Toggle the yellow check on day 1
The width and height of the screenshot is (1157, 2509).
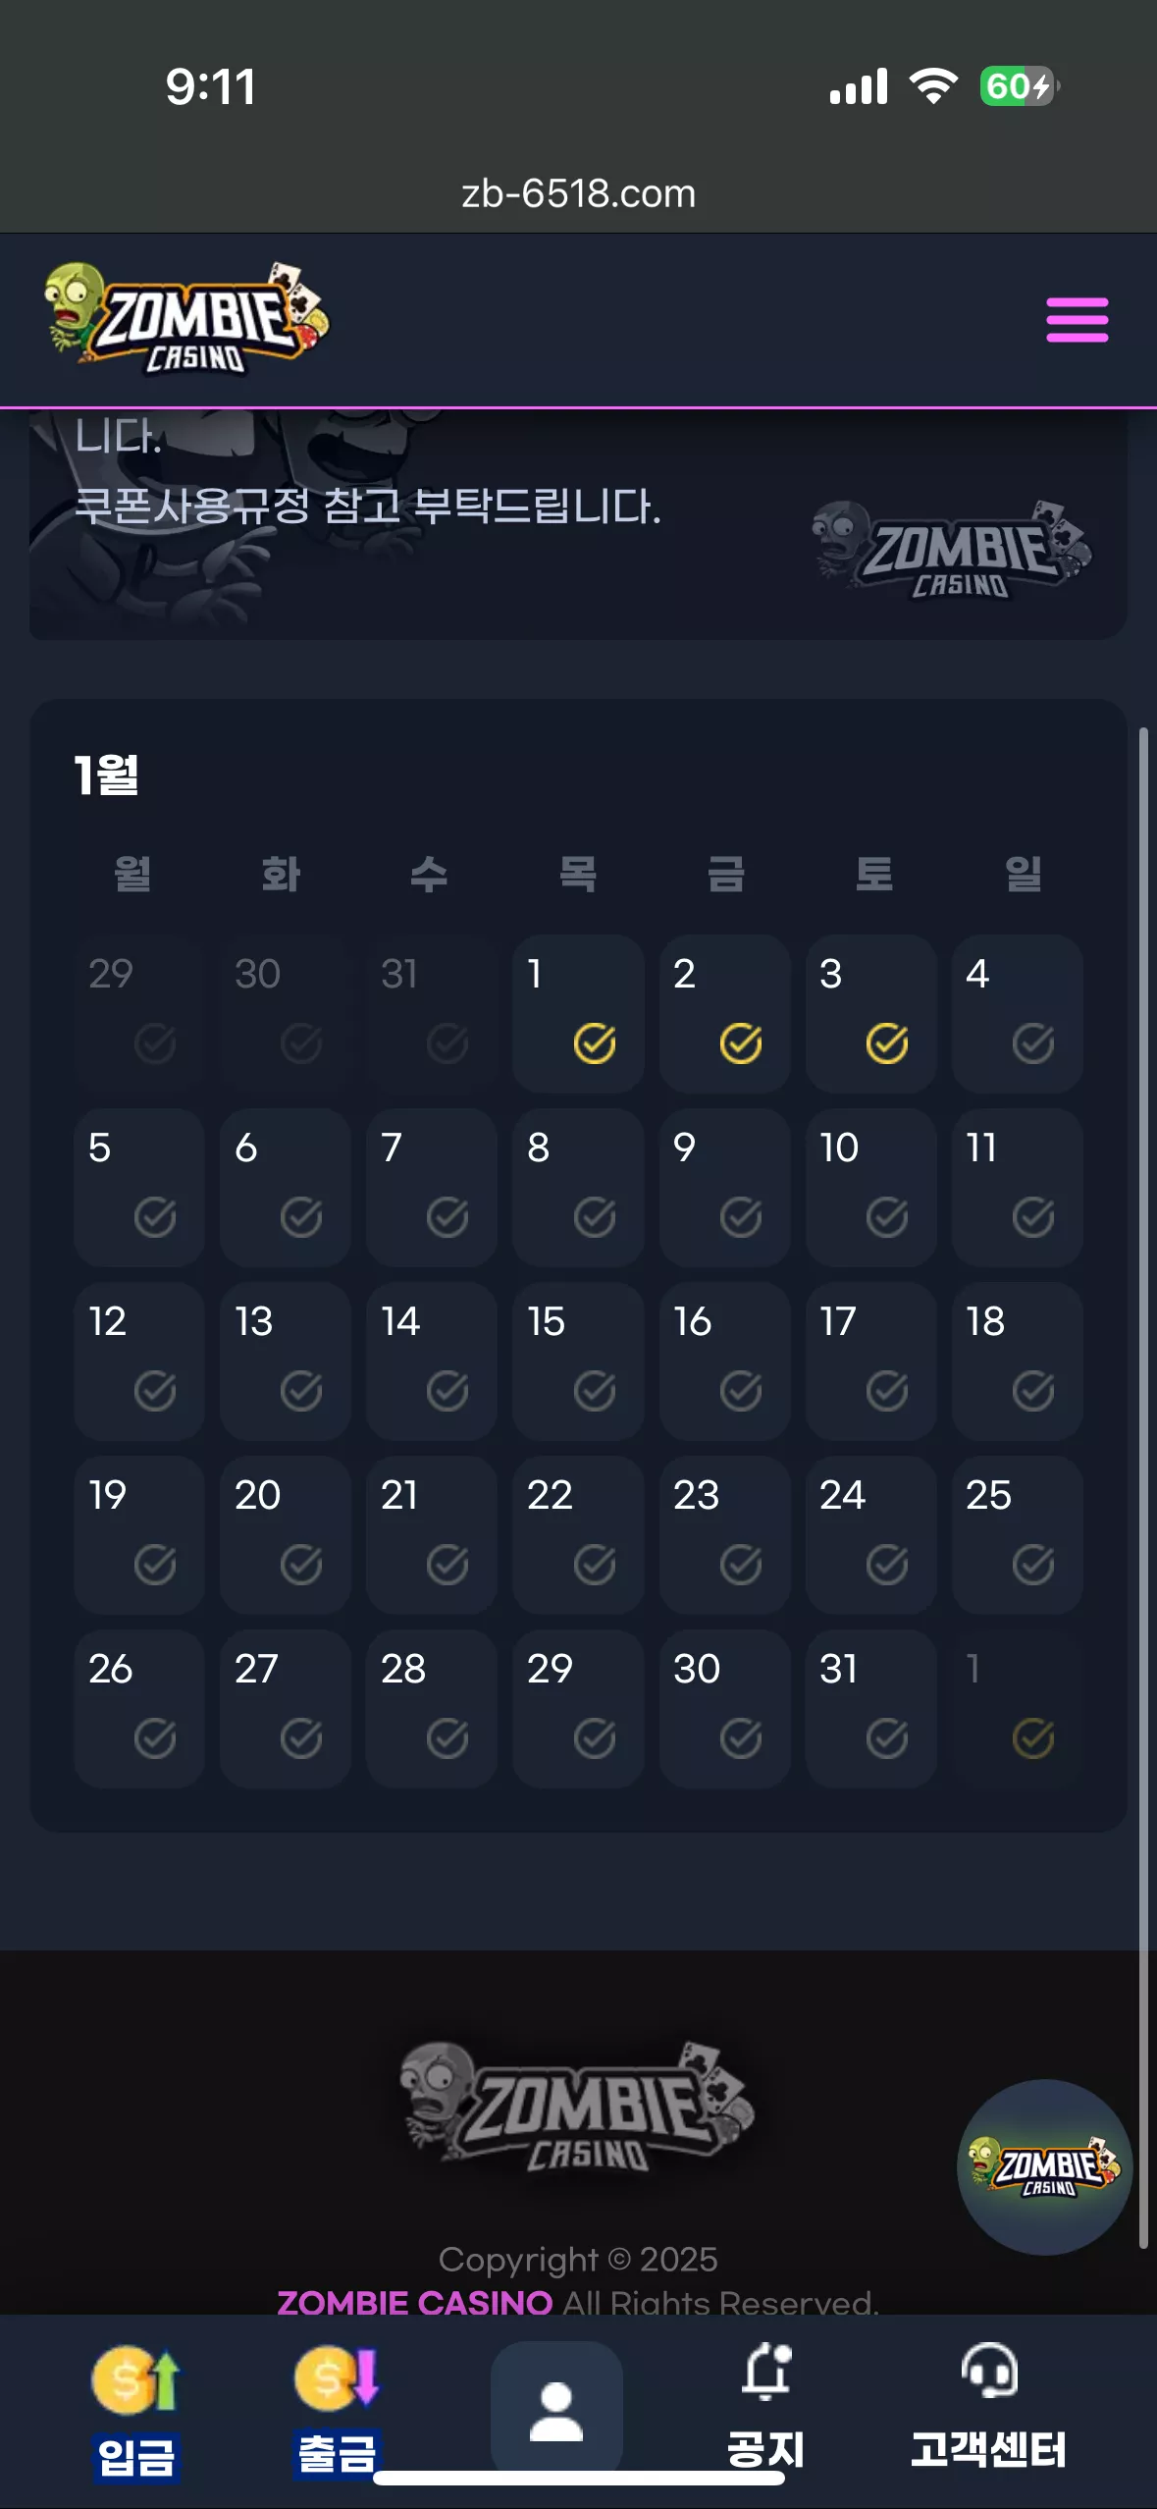coord(595,1042)
